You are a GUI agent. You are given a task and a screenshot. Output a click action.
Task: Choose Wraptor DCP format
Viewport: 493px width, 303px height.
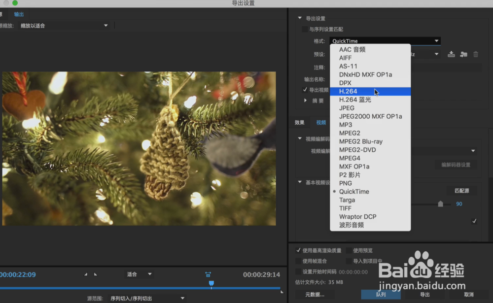tap(370, 217)
